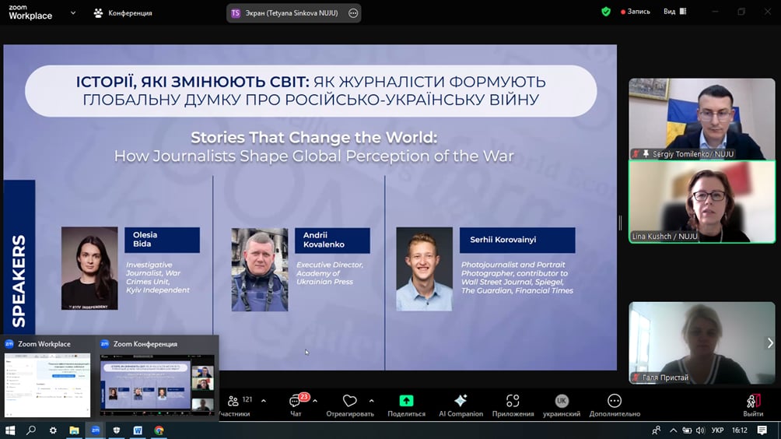Open the Chat panel icon
This screenshot has height=439, width=781.
pos(295,401)
